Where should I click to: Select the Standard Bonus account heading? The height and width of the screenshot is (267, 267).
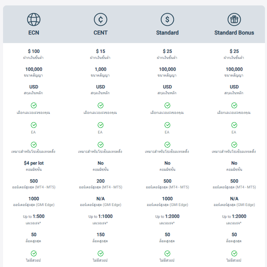pyautogui.click(x=234, y=33)
